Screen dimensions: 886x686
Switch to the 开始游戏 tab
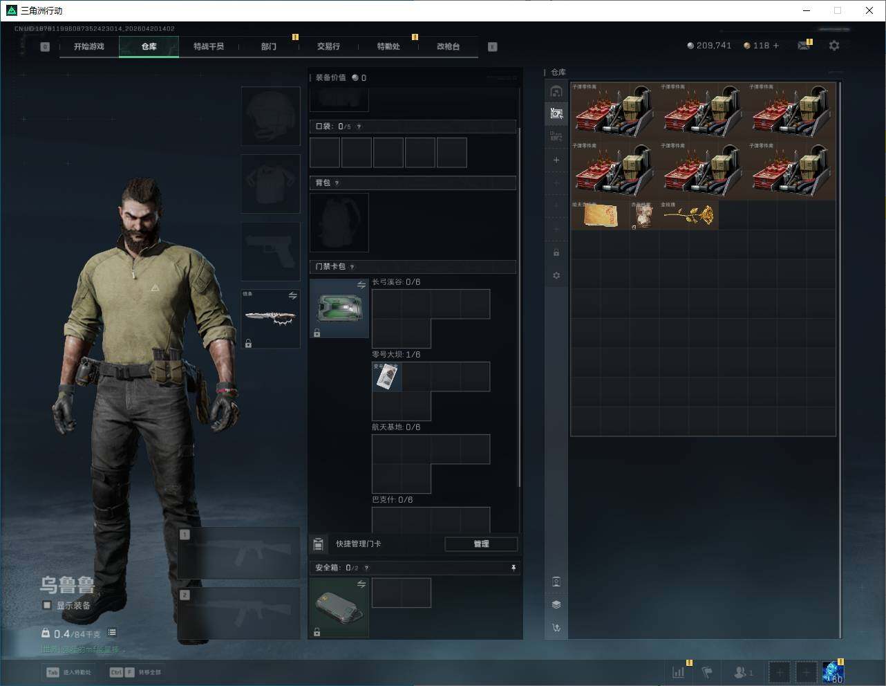[x=89, y=46]
